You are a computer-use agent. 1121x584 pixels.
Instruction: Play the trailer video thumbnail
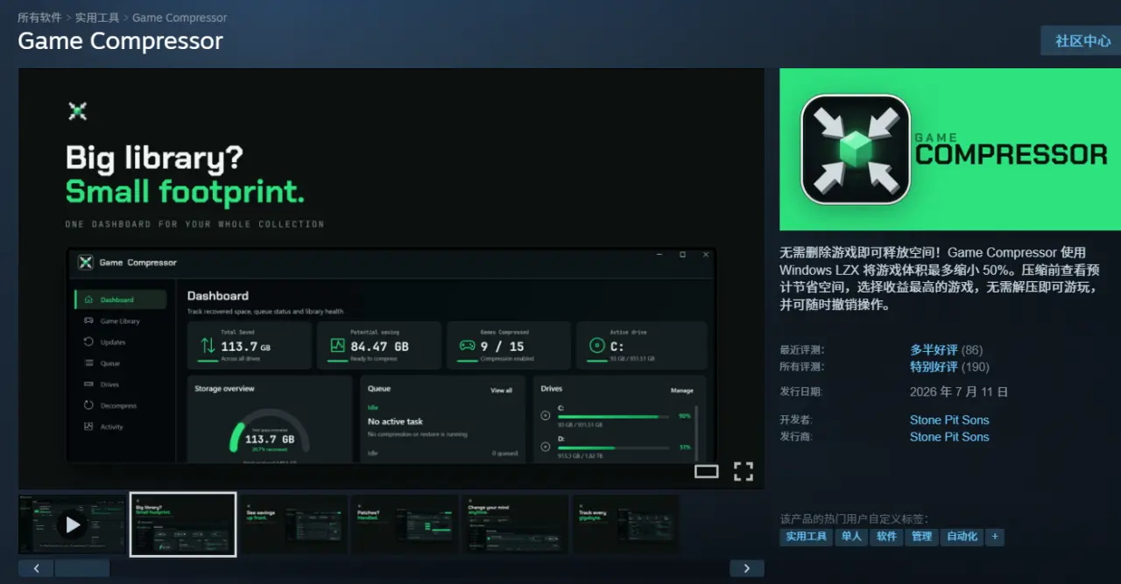73,524
